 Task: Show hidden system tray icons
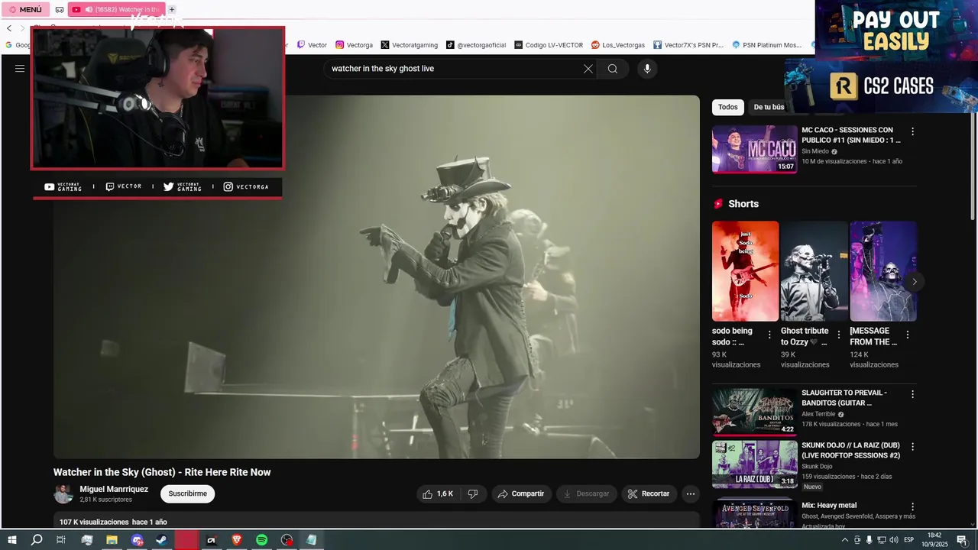coord(844,540)
